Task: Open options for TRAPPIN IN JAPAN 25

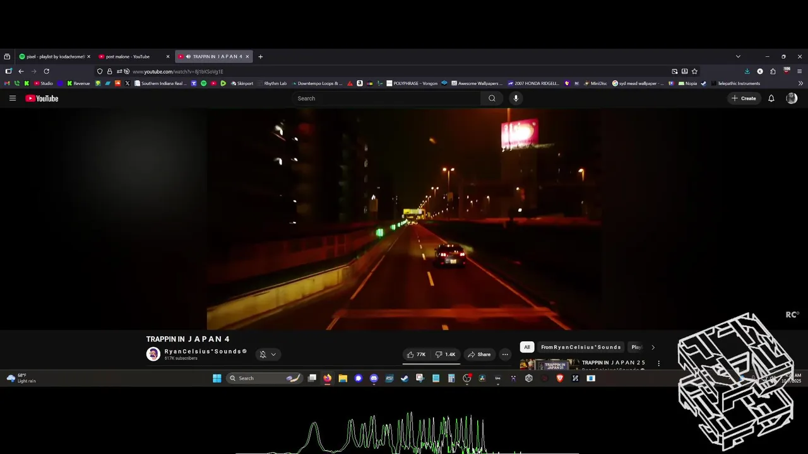Action: (658, 363)
